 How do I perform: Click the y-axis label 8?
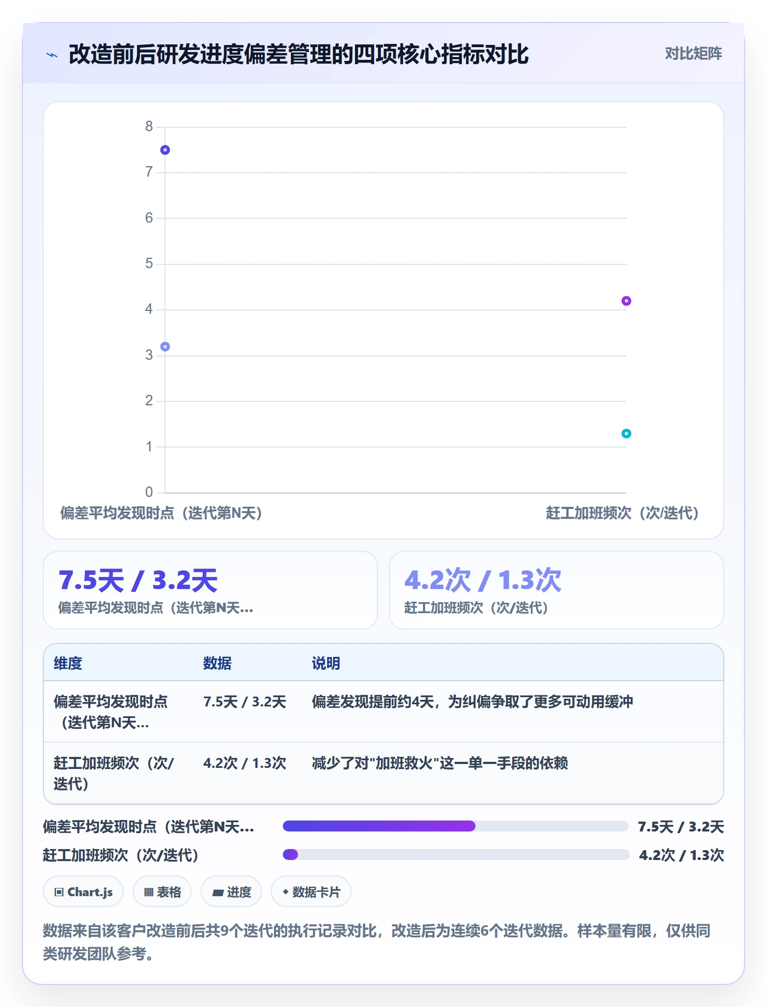[149, 126]
